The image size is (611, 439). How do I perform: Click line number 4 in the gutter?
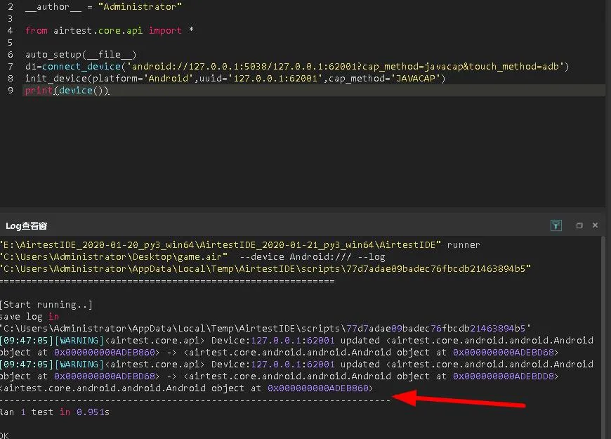(x=11, y=30)
